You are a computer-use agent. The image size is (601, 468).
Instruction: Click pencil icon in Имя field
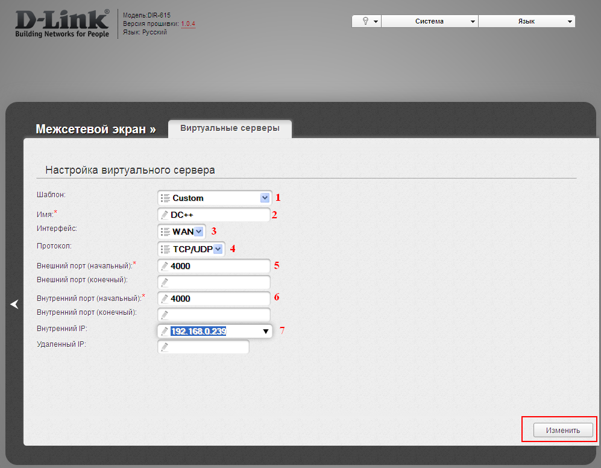165,215
